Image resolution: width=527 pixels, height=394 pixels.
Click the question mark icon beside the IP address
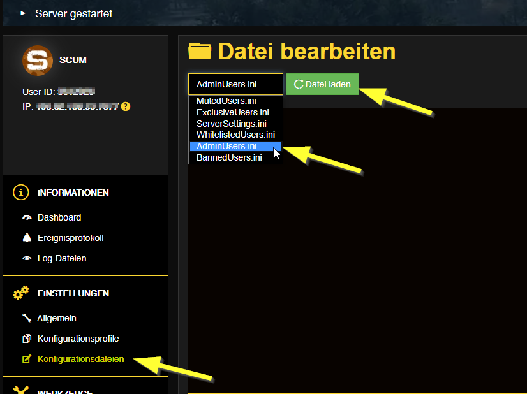point(125,106)
